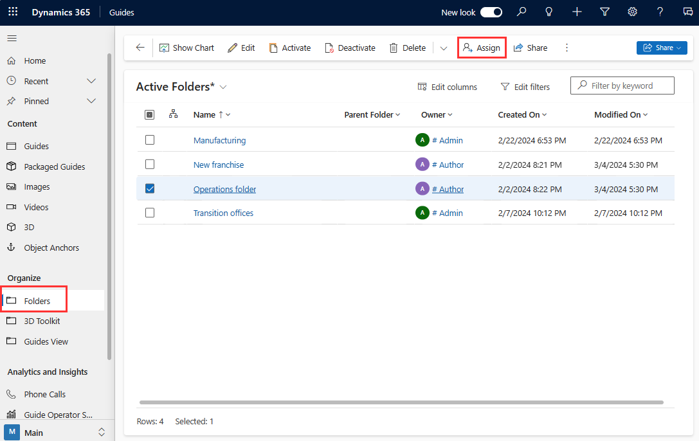Open the New franchise folder link
The height and width of the screenshot is (441, 699).
click(x=218, y=165)
